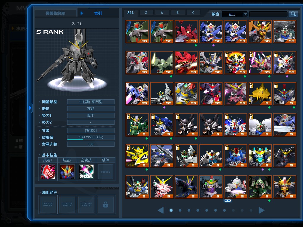
Task: Select pink SS unit thumbnail
Action: click(x=235, y=94)
